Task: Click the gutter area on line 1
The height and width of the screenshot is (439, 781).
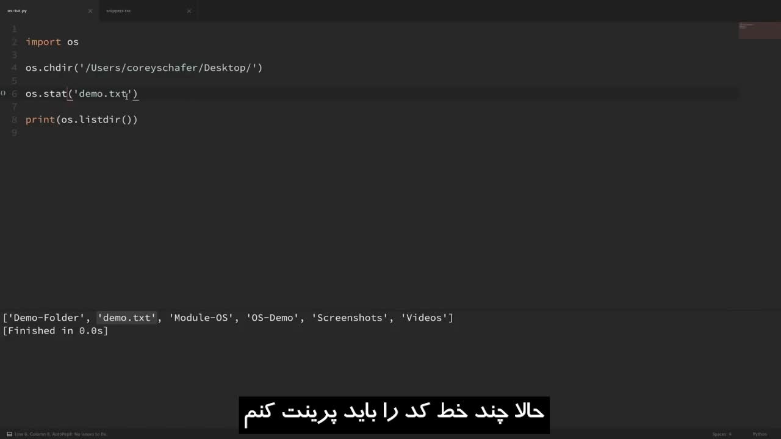Action: tap(13, 29)
